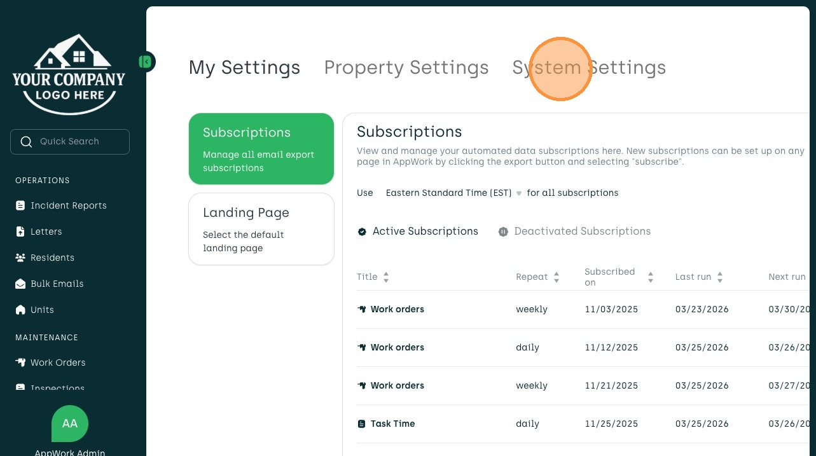Click the Letters sidebar icon
Image resolution: width=816 pixels, height=456 pixels.
tap(20, 232)
